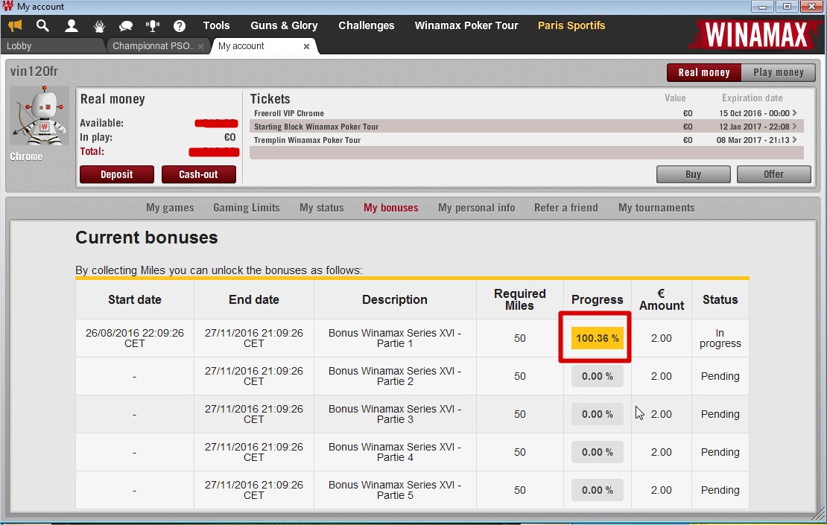Click the Cash-out button
This screenshot has height=525, width=827.
(198, 174)
